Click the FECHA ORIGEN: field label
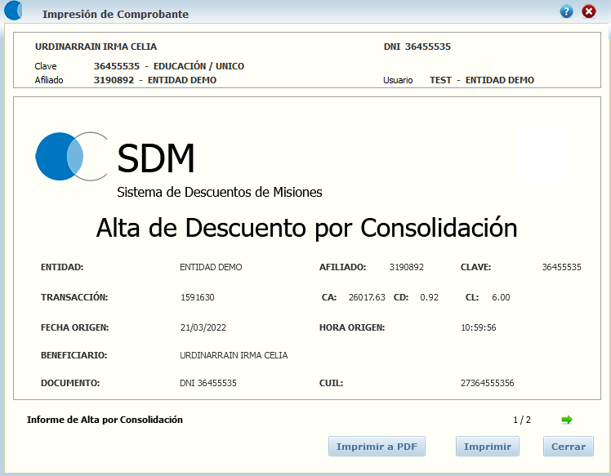This screenshot has height=476, width=611. tap(75, 327)
